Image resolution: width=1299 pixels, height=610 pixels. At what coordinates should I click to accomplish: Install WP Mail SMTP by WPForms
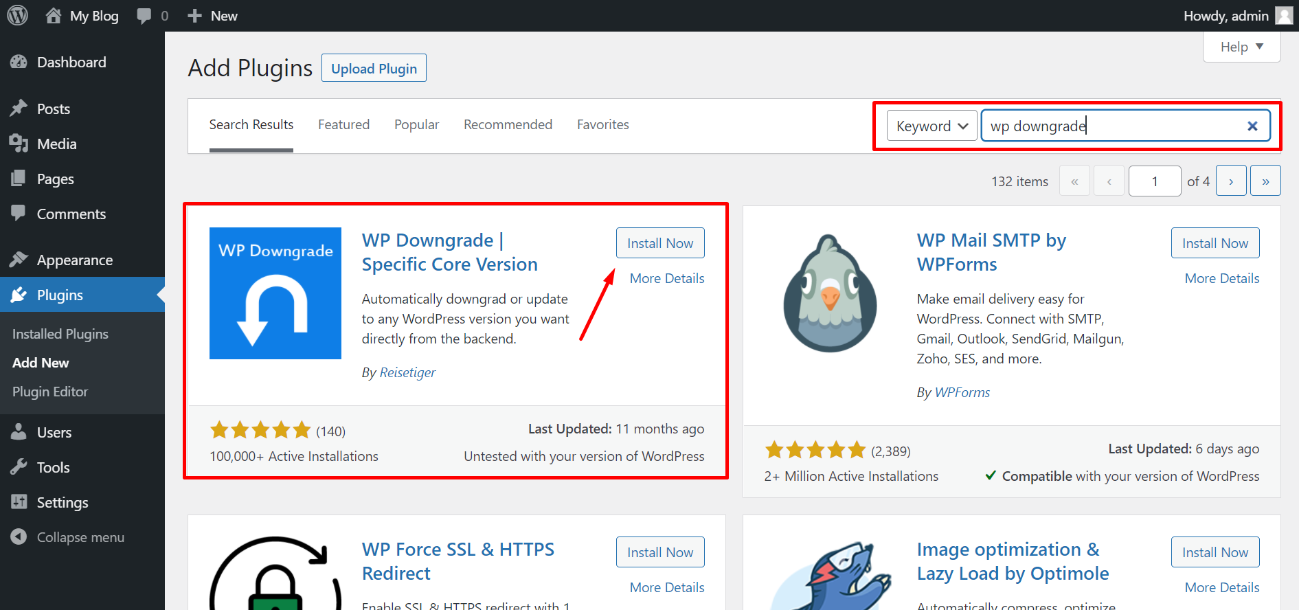tap(1215, 243)
